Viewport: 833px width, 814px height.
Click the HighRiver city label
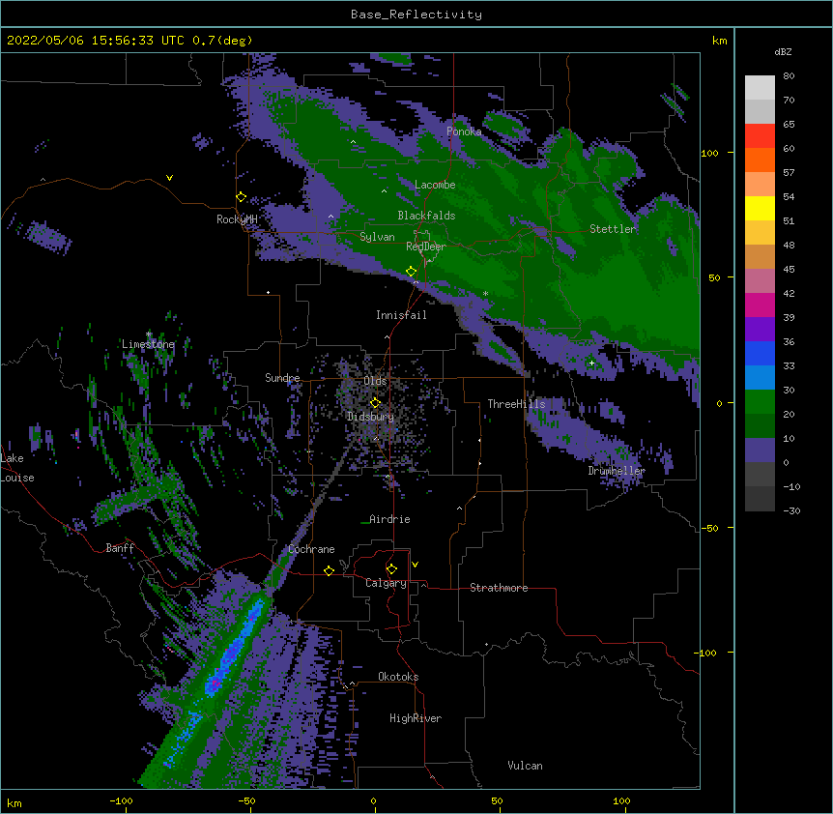point(416,718)
